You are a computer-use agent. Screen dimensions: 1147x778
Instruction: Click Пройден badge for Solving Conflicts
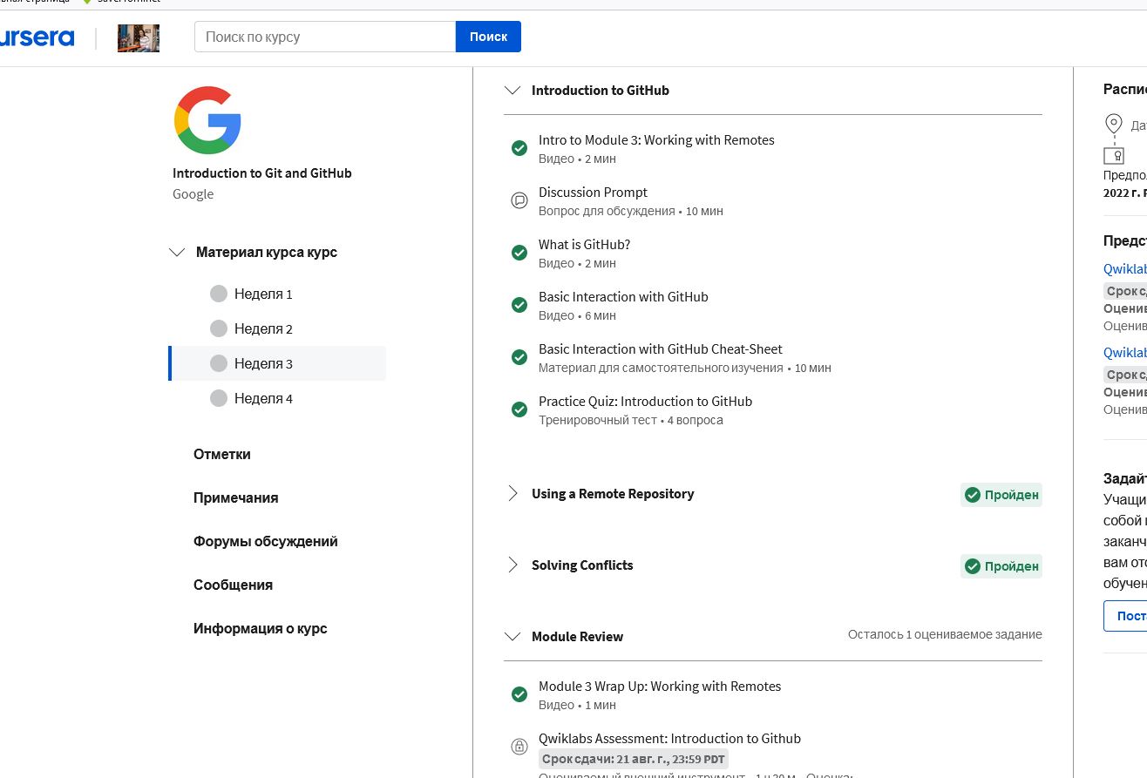click(1001, 566)
